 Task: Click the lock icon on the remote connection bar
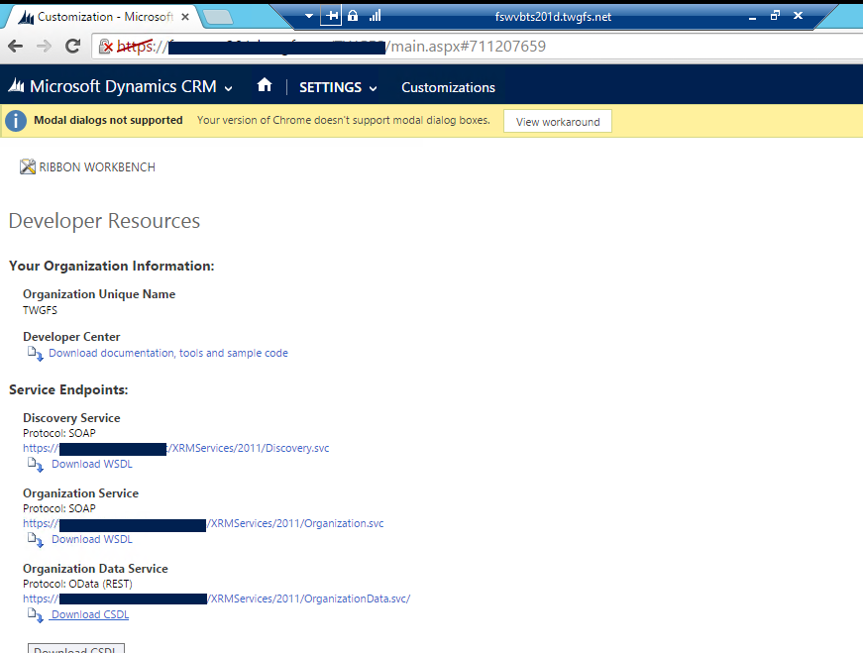(353, 16)
